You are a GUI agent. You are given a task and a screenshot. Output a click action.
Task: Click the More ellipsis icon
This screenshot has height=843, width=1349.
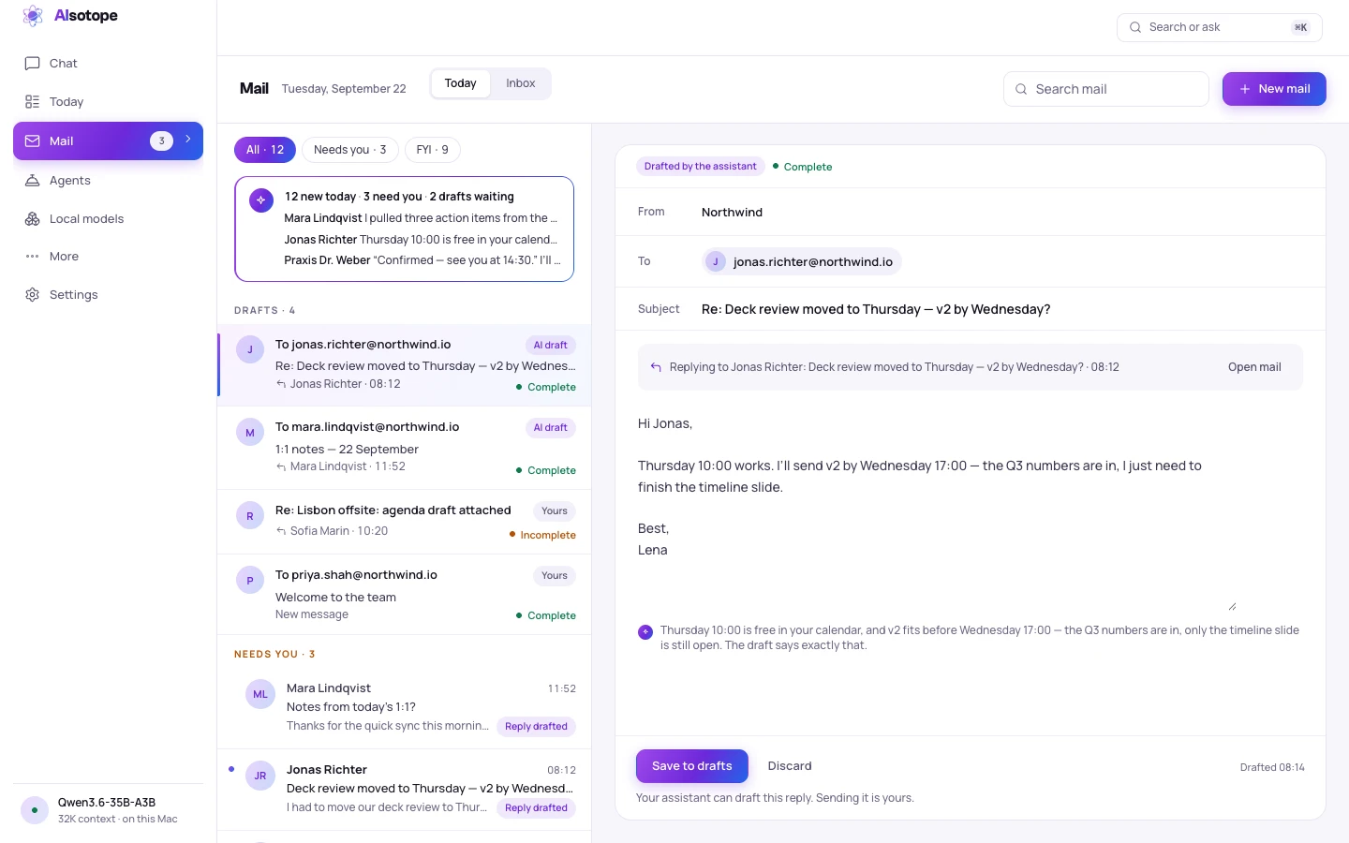tap(32, 257)
